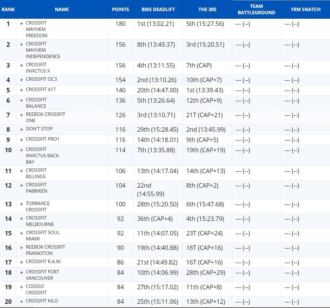Sort by the RANK column header
This screenshot has width=330, height=308.
click(x=8, y=9)
